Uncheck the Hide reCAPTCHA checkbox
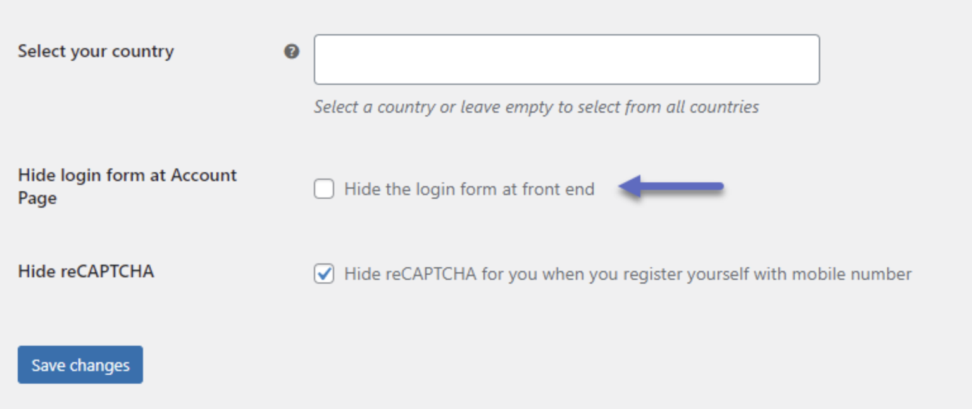 coord(324,274)
